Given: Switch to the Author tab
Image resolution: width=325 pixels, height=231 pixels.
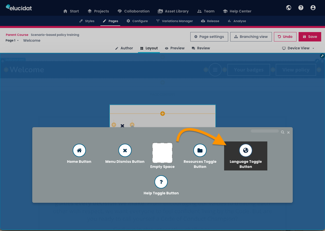Looking at the screenshot, I should (124, 48).
